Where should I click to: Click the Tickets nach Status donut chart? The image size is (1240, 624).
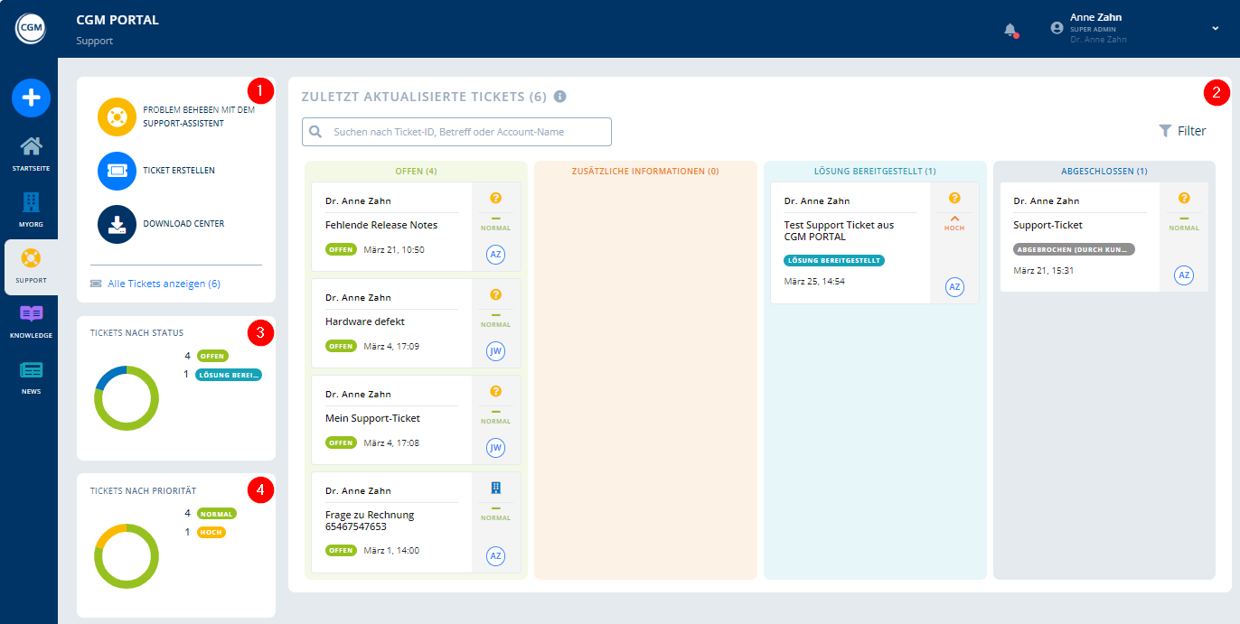[127, 398]
